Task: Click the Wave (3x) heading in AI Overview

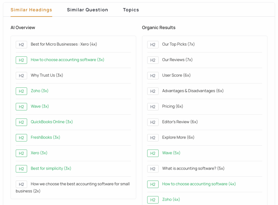Action: pos(40,106)
